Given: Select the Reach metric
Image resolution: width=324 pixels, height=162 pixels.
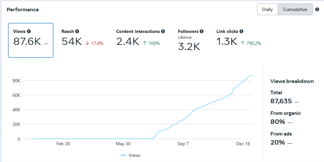Looking at the screenshot, I should pos(82,38).
